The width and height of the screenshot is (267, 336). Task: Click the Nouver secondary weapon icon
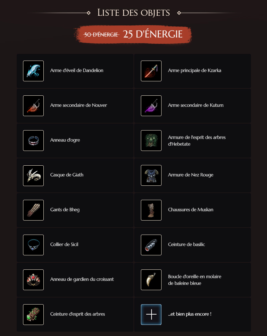click(33, 106)
